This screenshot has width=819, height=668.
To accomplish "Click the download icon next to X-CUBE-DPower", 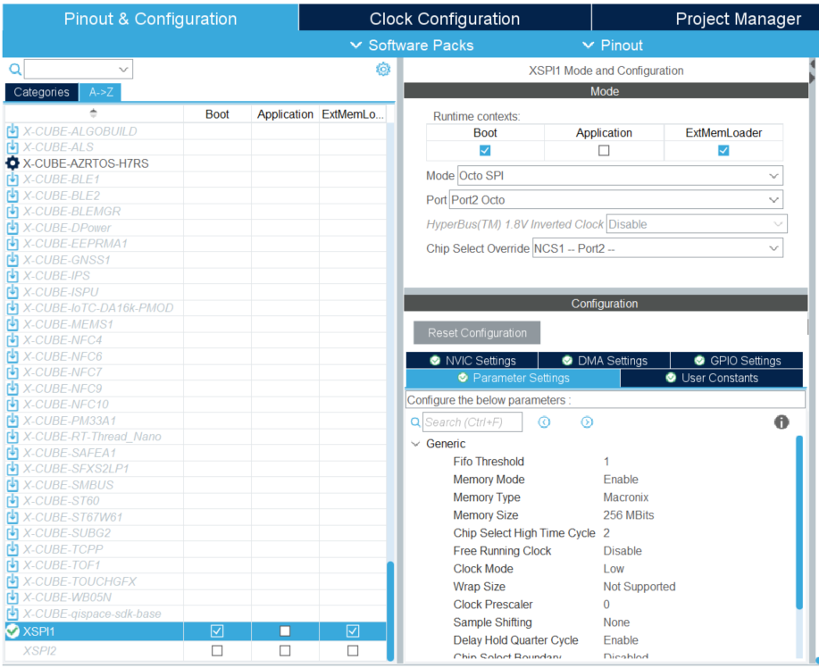I will point(13,228).
